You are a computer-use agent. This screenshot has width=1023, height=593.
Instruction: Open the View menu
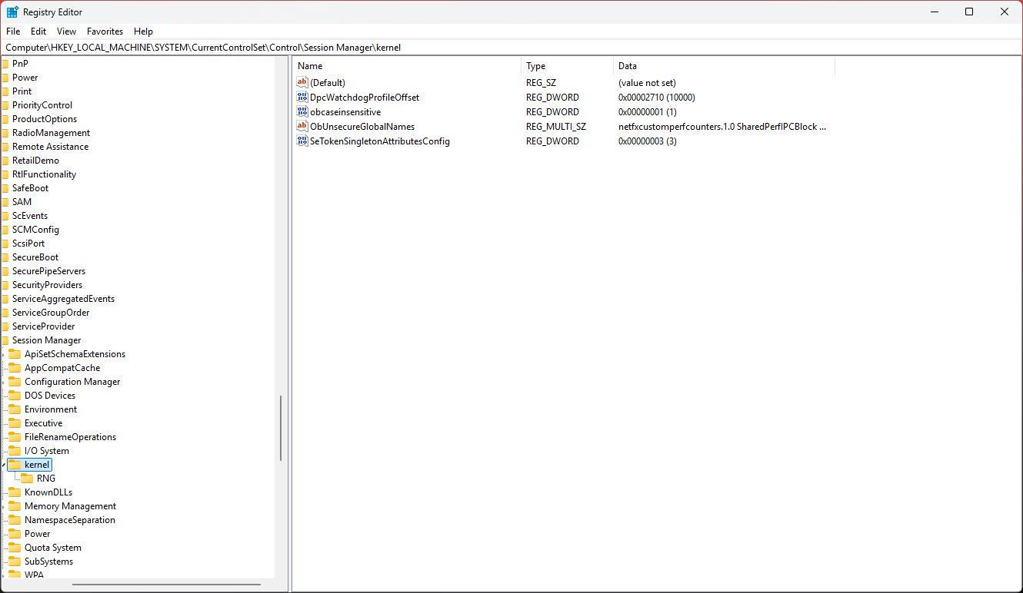pyautogui.click(x=66, y=31)
